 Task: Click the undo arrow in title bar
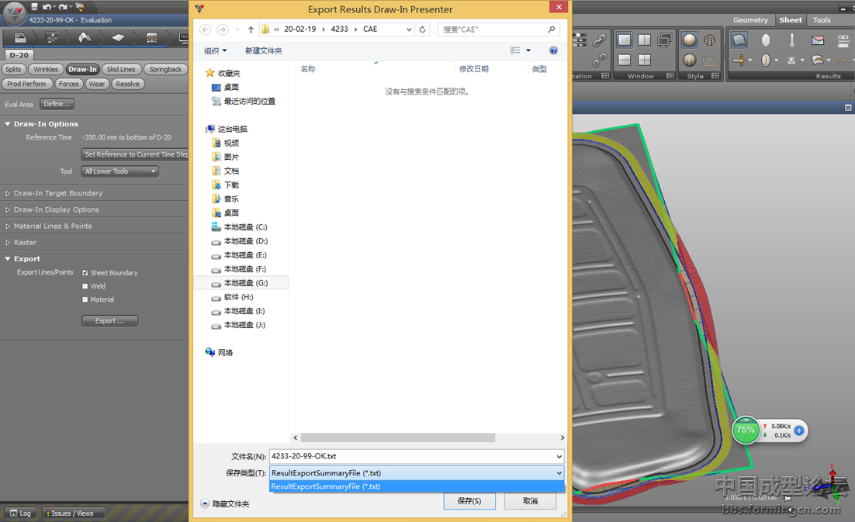click(x=47, y=7)
